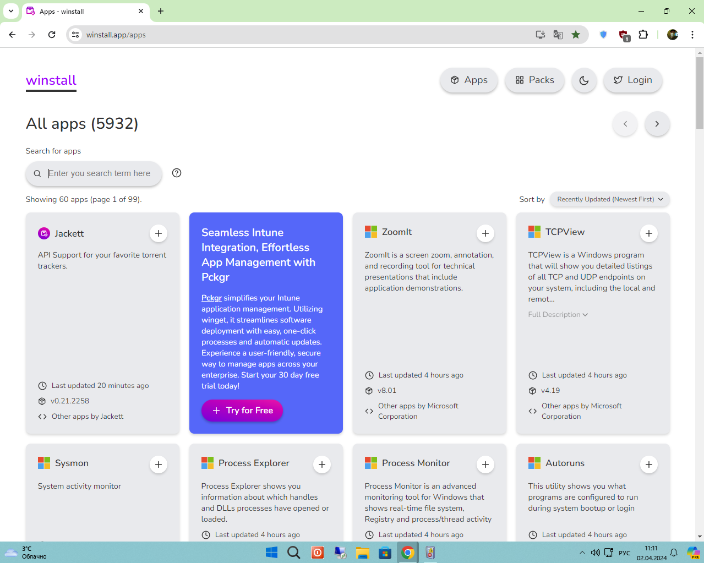View site information icon in address bar
Viewport: 704px width, 563px height.
(75, 35)
